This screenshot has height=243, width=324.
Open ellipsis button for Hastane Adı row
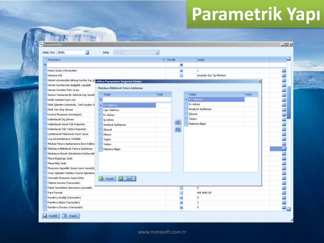click(x=284, y=75)
